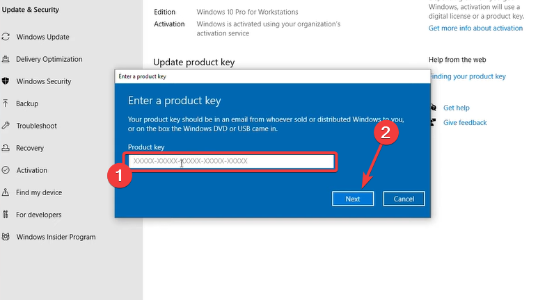Click the Recovery sidebar icon
Viewport: 538px width, 300px height.
click(x=6, y=148)
